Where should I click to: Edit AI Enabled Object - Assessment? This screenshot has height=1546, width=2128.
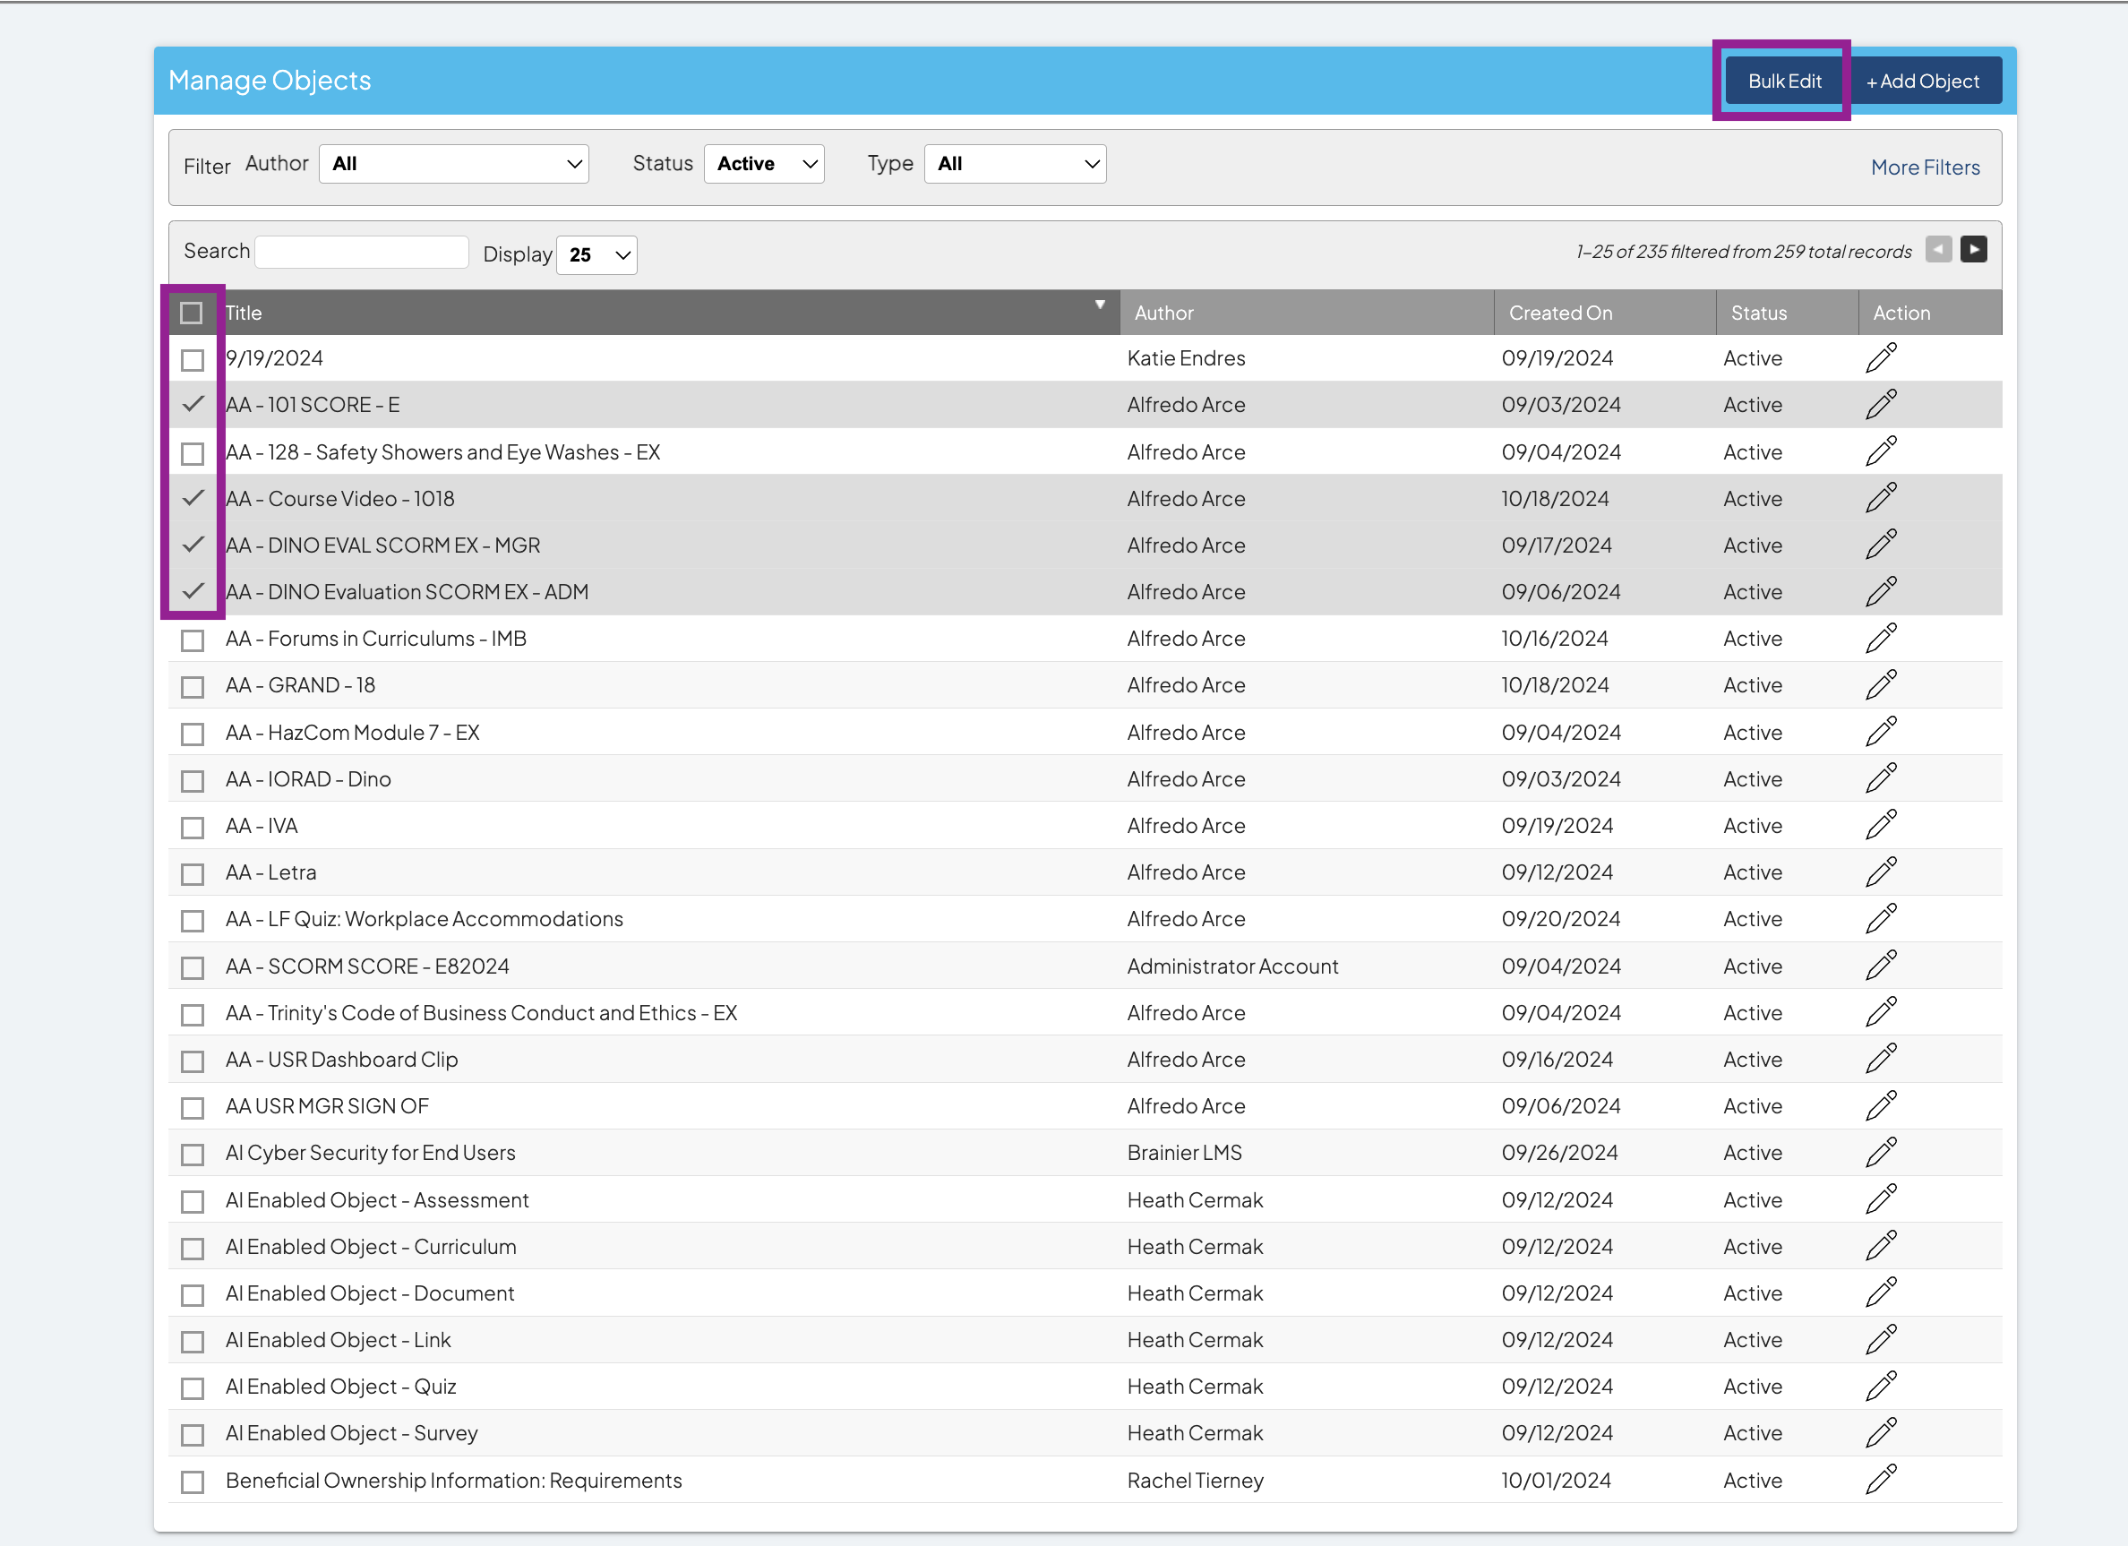click(x=1881, y=1200)
